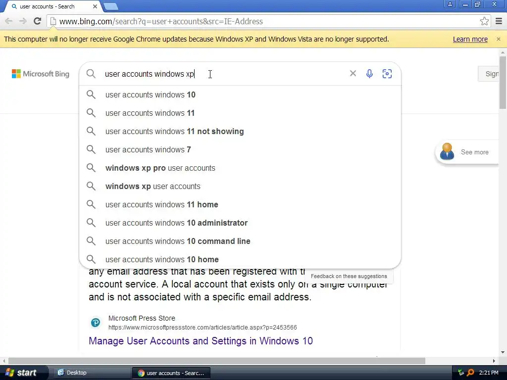The width and height of the screenshot is (507, 380).
Task: Click 'Microsoft Press Store' source name
Action: [x=142, y=318]
